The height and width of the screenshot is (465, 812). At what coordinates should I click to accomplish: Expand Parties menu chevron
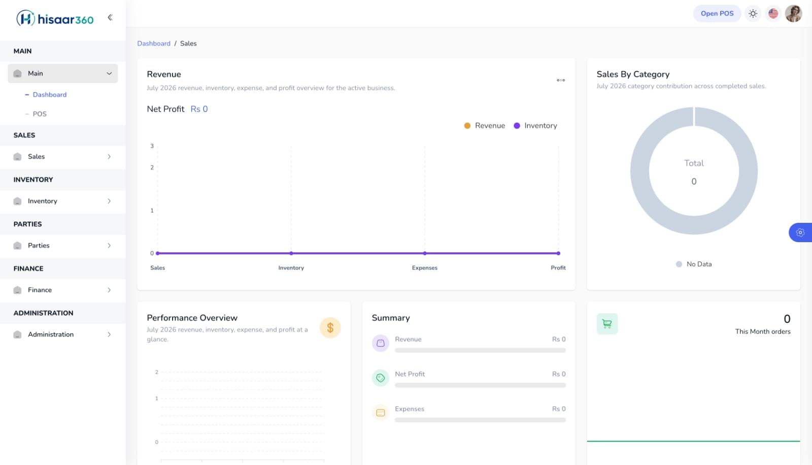109,246
